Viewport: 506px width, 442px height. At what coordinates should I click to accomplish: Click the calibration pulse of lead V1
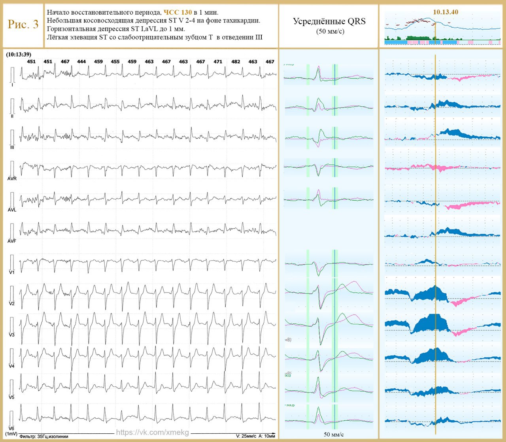(x=12, y=261)
